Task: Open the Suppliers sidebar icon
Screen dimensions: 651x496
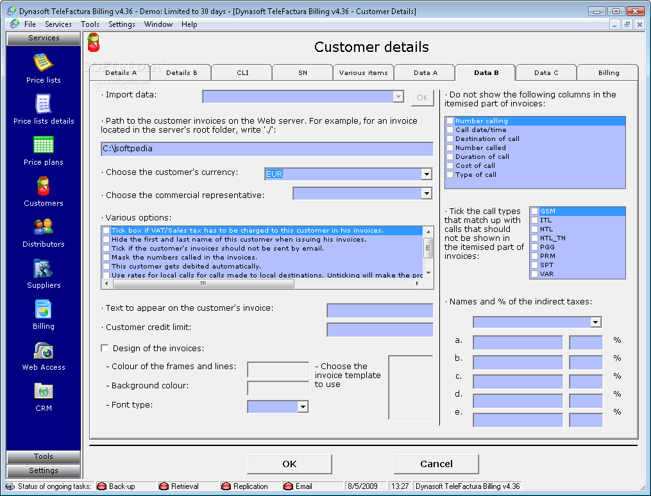Action: coord(43,269)
